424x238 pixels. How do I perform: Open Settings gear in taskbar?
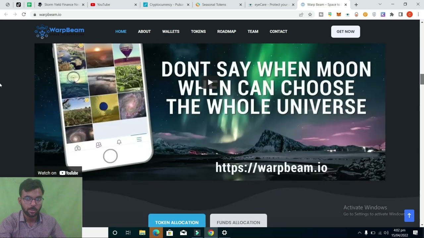point(224,233)
